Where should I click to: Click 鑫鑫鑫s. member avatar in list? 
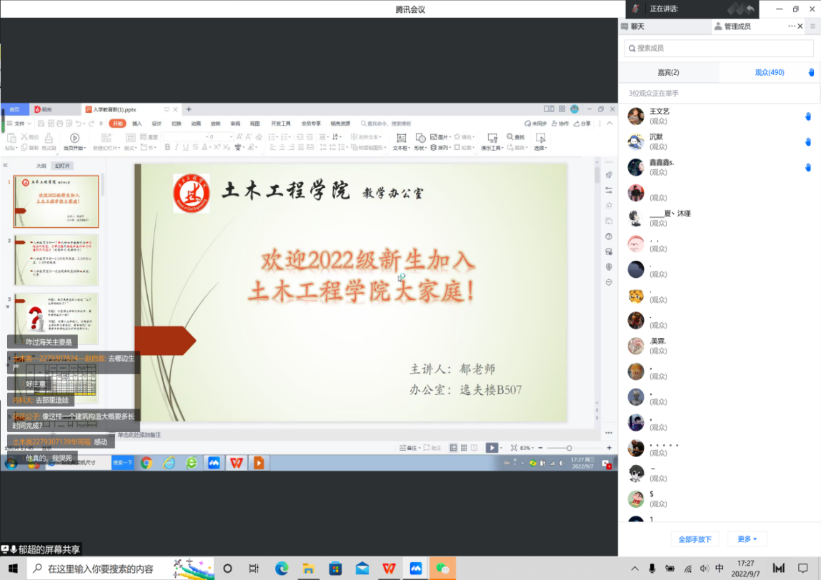click(x=636, y=167)
